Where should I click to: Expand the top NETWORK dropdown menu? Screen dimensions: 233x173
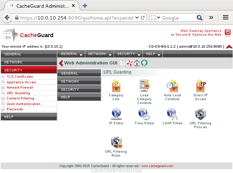click(100, 54)
